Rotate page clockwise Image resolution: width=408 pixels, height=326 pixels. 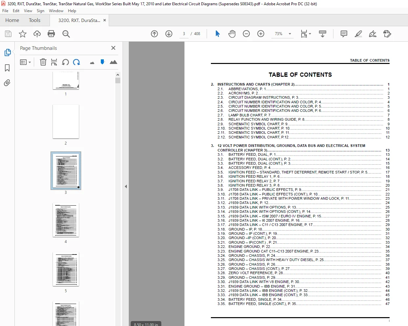pos(77,62)
